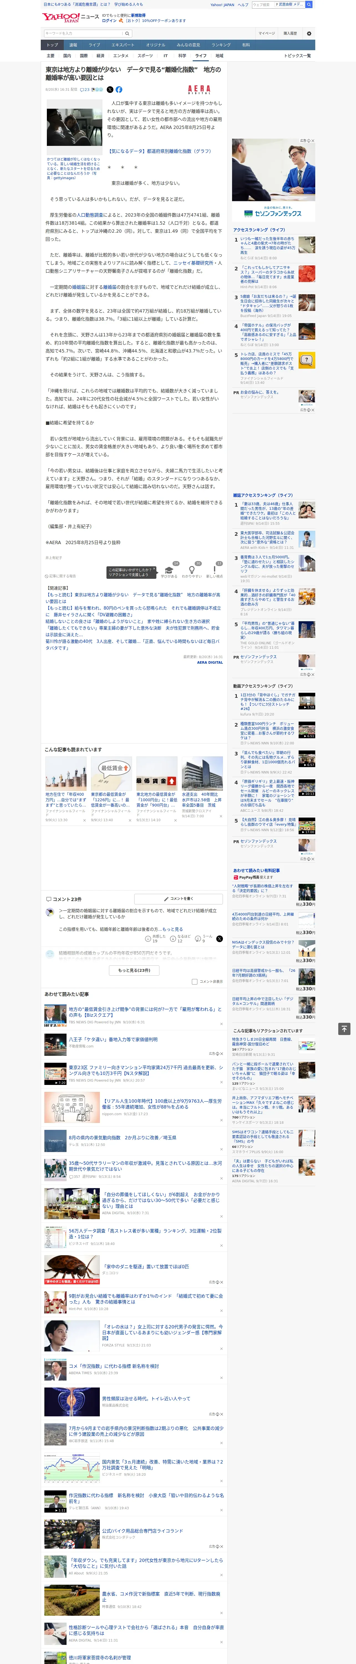Click the back-to-top arrow button
The image size is (356, 1664).
click(344, 1029)
